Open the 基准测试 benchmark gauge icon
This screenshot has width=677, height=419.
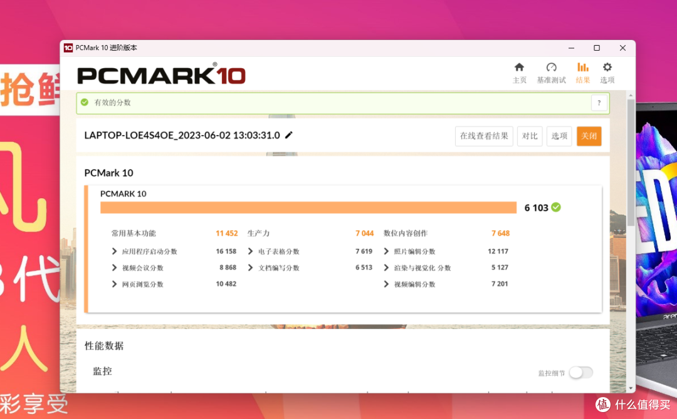tap(552, 67)
